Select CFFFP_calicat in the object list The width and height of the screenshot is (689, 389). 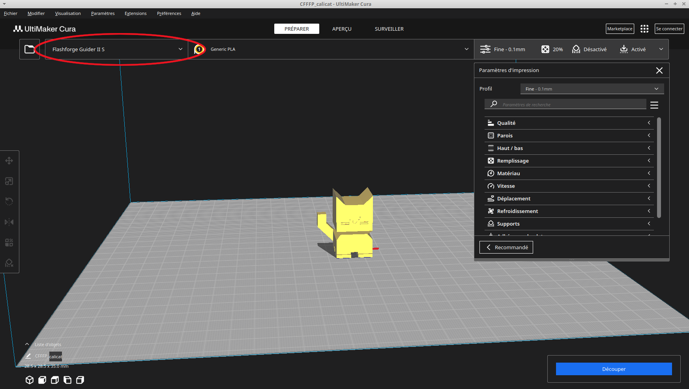click(49, 356)
